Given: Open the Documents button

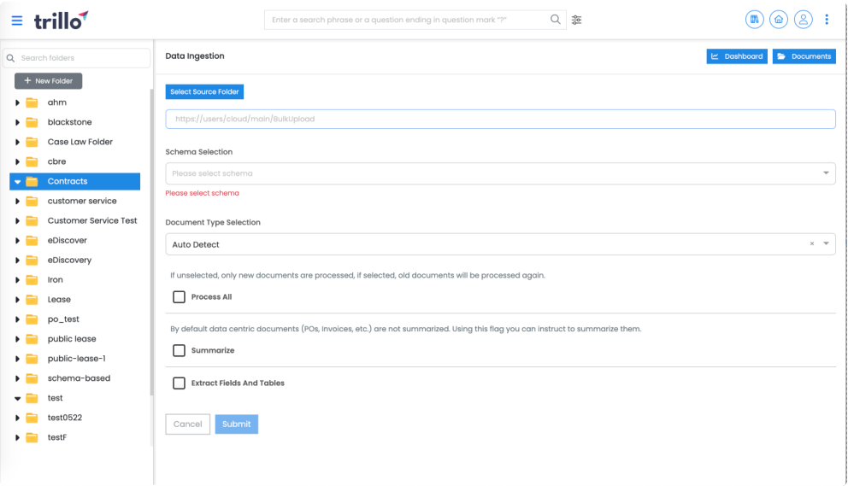Looking at the screenshot, I should pyautogui.click(x=804, y=56).
